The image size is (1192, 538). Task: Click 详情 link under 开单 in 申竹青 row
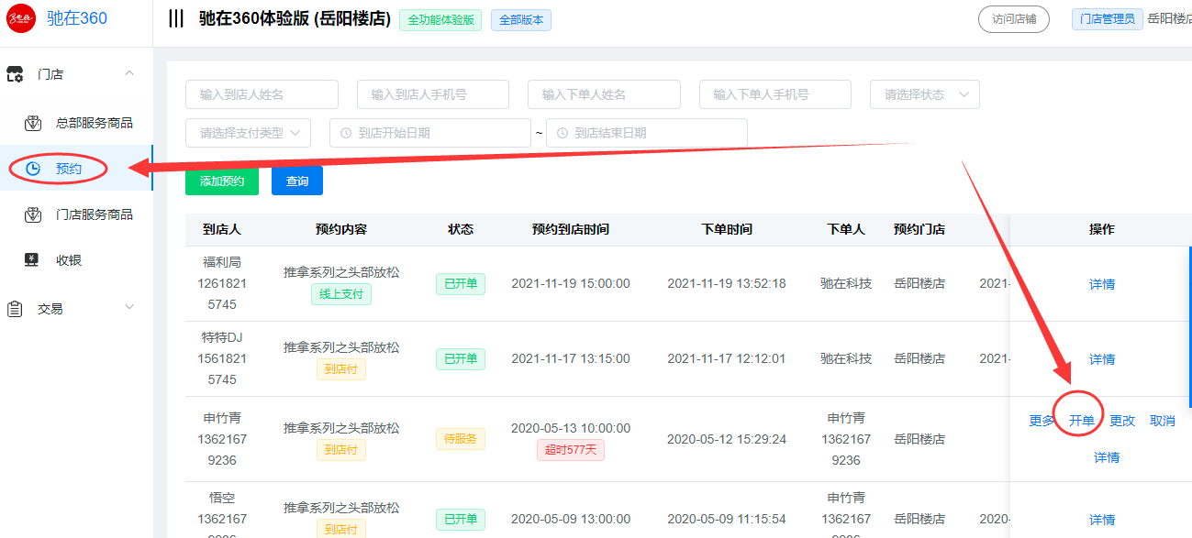point(1107,457)
